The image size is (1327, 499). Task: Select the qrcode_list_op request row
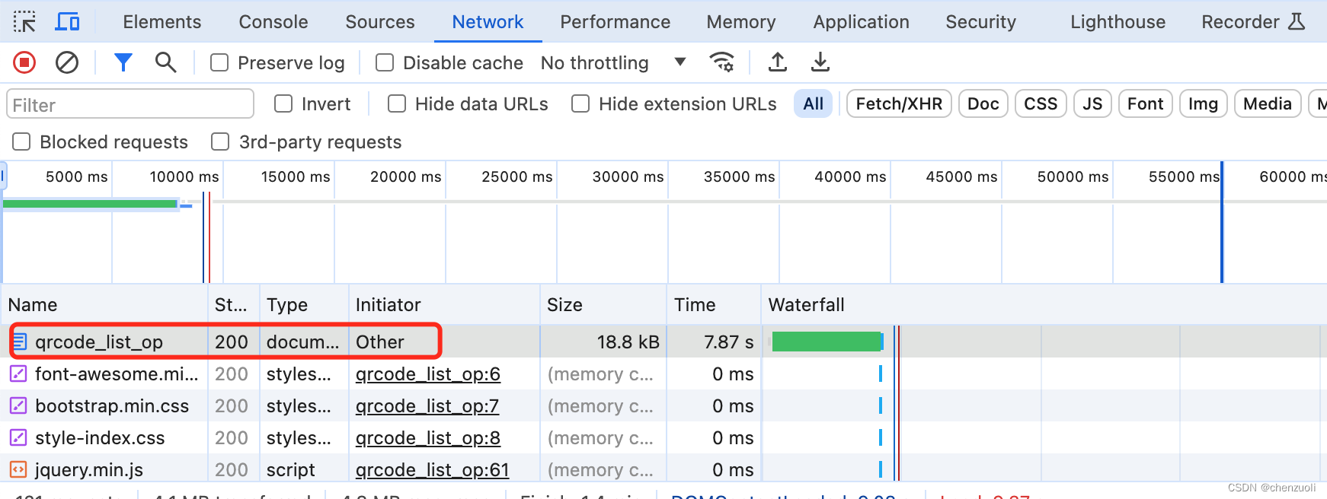(x=663, y=342)
